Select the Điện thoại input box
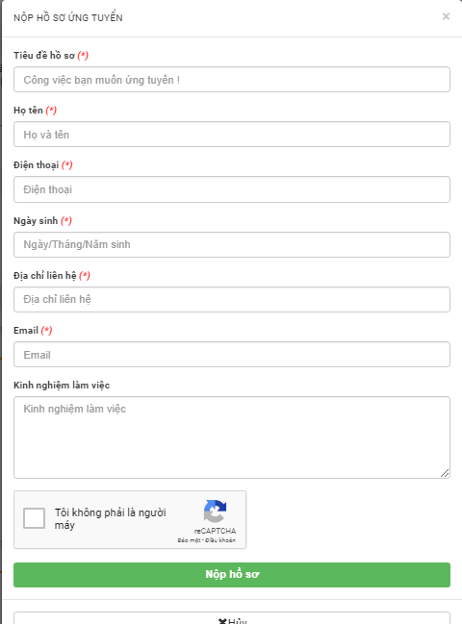Image resolution: width=462 pixels, height=624 pixels. 232,189
